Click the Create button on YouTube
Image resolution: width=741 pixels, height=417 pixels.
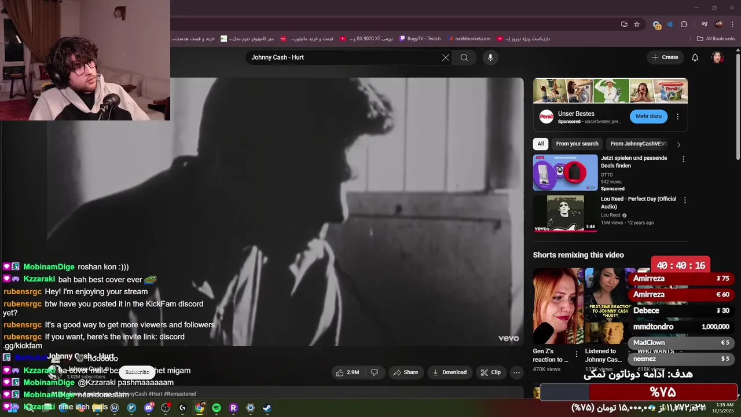665,57
